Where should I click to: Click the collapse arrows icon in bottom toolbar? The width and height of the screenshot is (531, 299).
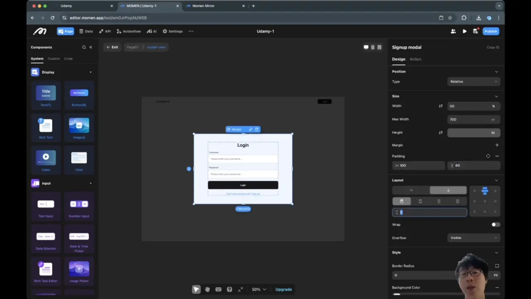coord(240,289)
